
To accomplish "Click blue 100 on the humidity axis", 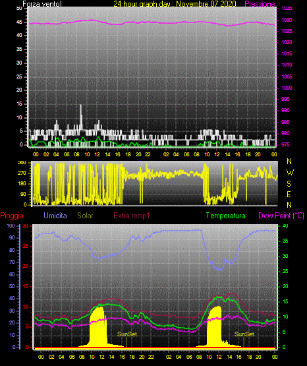I will pos(11,226).
